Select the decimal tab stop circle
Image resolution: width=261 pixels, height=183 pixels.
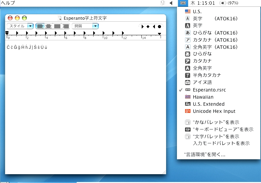point(159,27)
